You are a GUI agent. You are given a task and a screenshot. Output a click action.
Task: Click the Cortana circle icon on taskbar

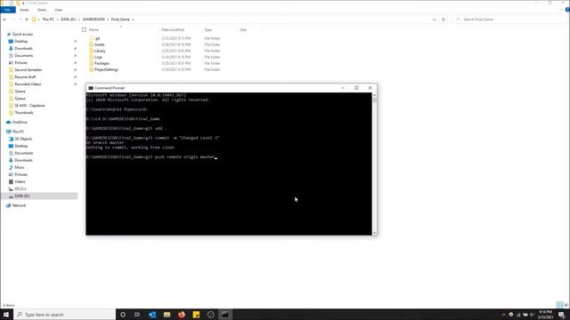123,315
